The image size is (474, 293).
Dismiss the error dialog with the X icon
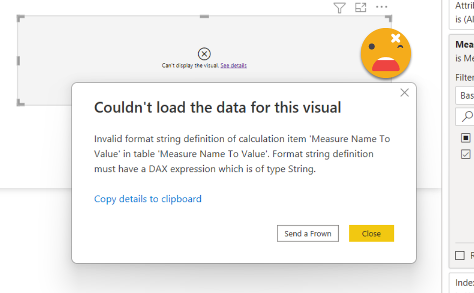[x=404, y=92]
